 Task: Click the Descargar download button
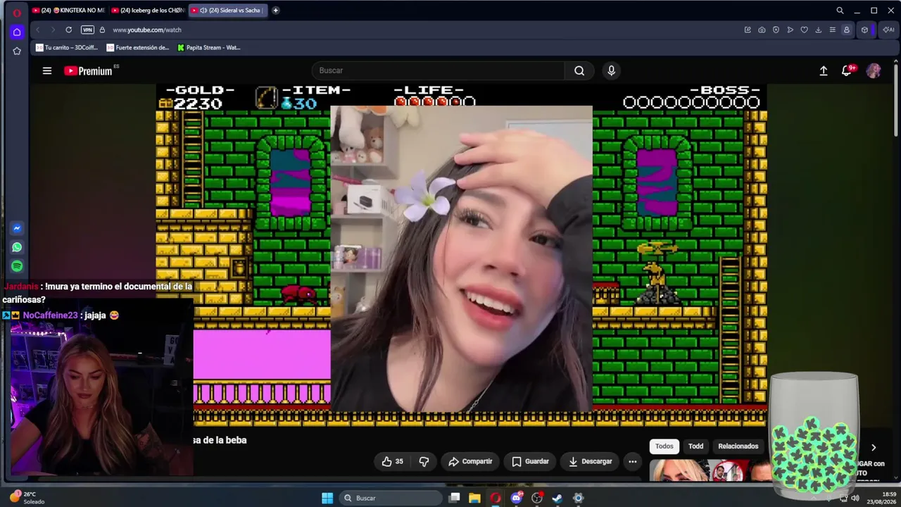(590, 461)
